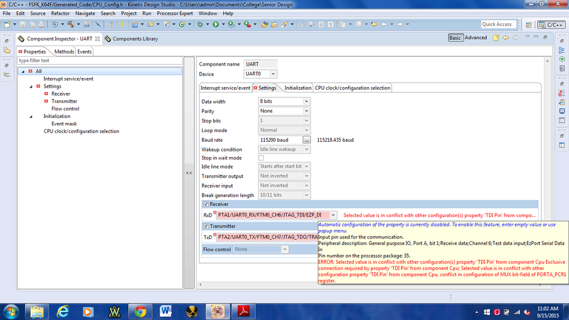This screenshot has width=569, height=320.
Task: Click the hammer Build icon
Action: click(x=71, y=24)
